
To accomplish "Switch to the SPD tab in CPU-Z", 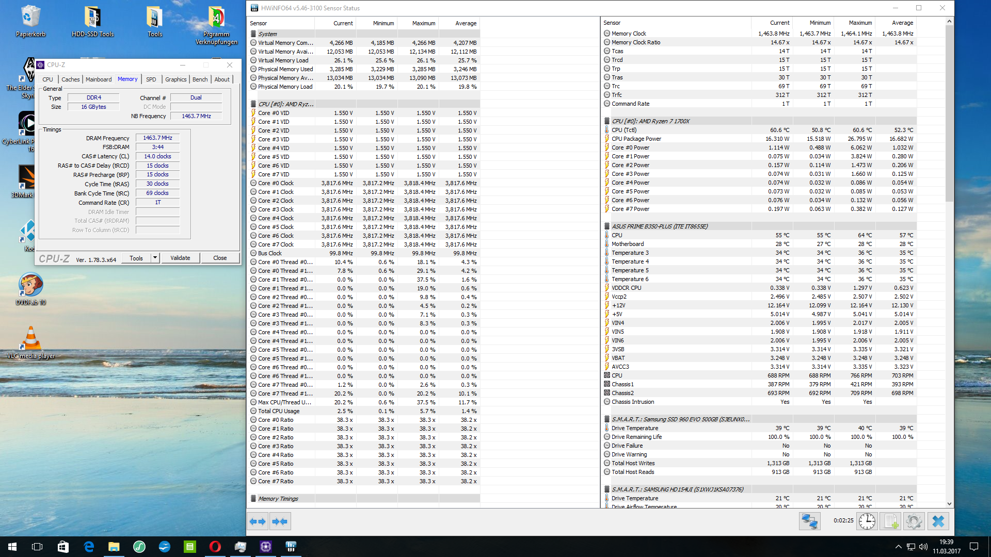I will point(151,79).
